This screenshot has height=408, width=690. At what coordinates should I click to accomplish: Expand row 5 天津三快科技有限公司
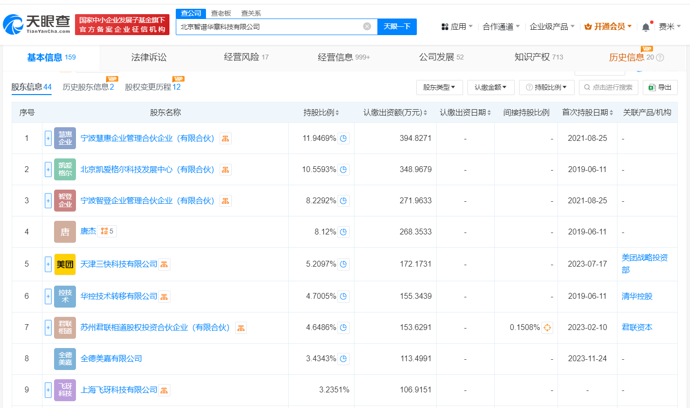48,264
